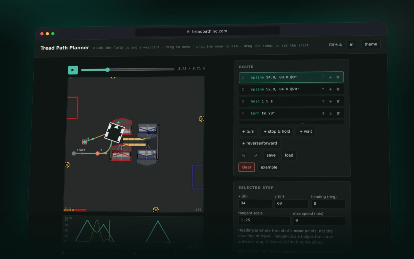Image resolution: width=414 pixels, height=259 pixels.
Task: Edit the y (in) field
Action: click(x=291, y=204)
